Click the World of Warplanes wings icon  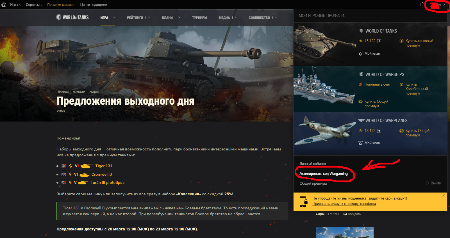(361, 120)
